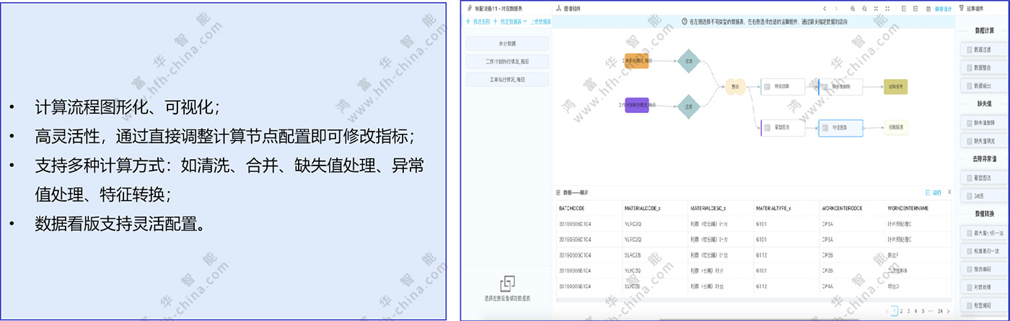The width and height of the screenshot is (1010, 321).
Task: Select 工单执行情况_每日 in the left list
Action: (507, 79)
